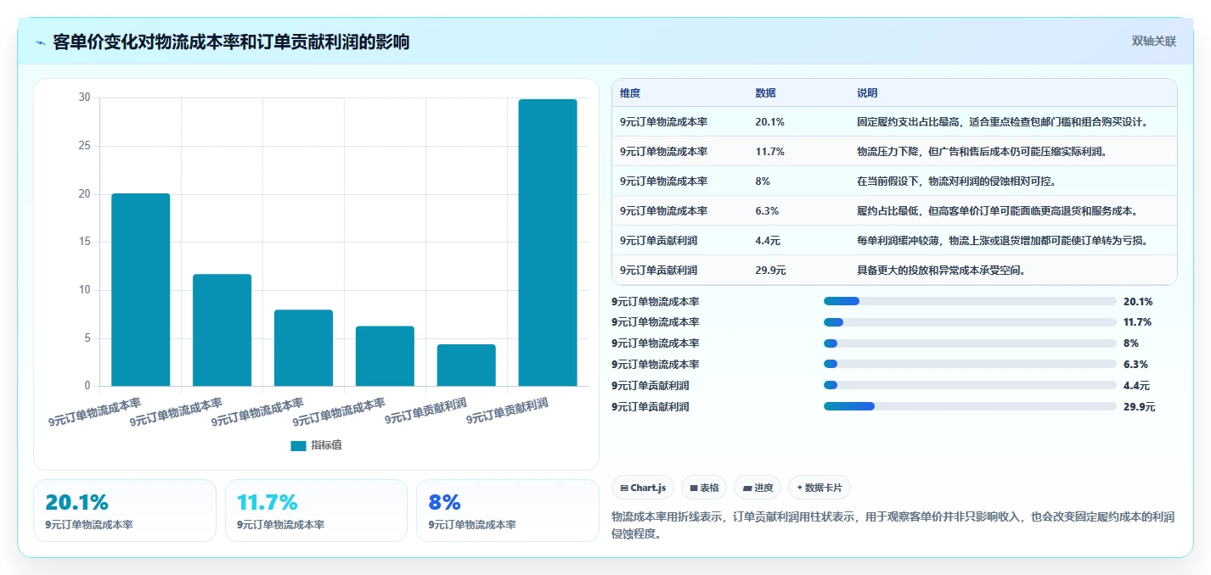Click table cell 6.3%
The width and height of the screenshot is (1211, 575).
point(767,211)
